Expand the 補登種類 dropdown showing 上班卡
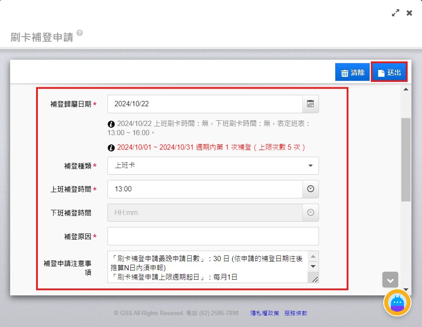 (x=213, y=166)
